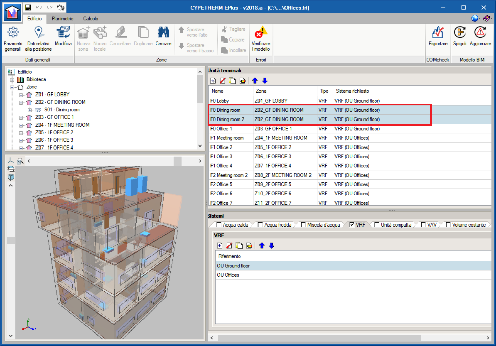The width and height of the screenshot is (496, 346).
Task: Click the redo arrow in title bar
Action: pos(50,7)
